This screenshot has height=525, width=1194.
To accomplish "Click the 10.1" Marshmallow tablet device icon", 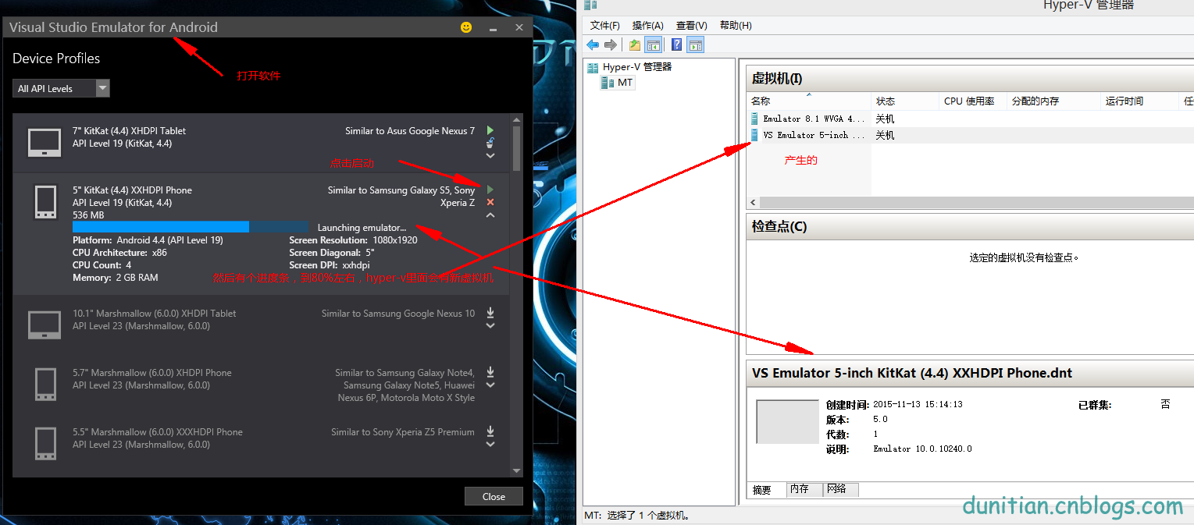I will click(x=45, y=325).
